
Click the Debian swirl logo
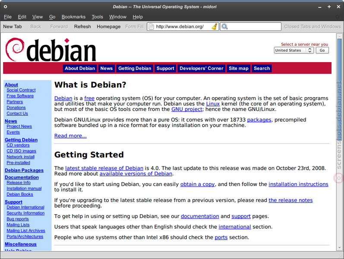15,49
